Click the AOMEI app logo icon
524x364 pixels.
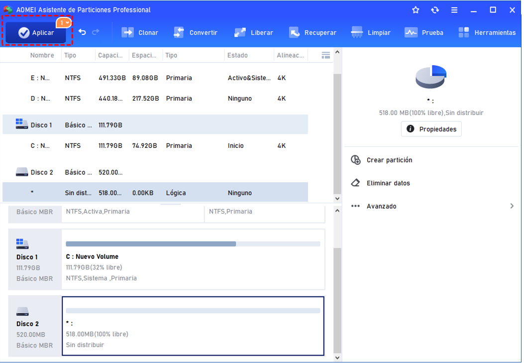[8, 9]
